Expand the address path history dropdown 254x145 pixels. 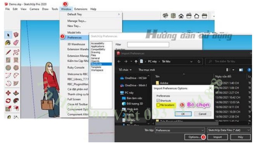coord(191,61)
